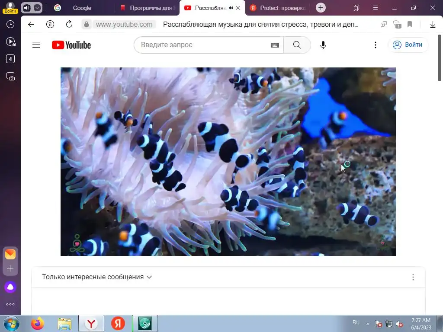
Task: Open the Yandex Mail icon in sidebar
Action: coord(10,254)
